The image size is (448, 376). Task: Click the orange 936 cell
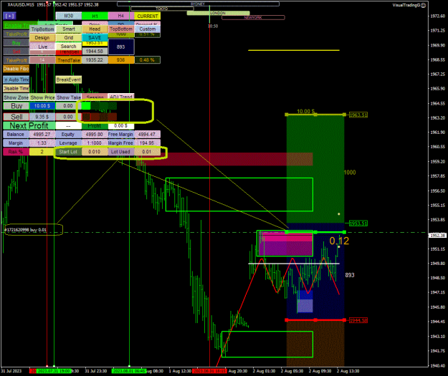coord(121,60)
